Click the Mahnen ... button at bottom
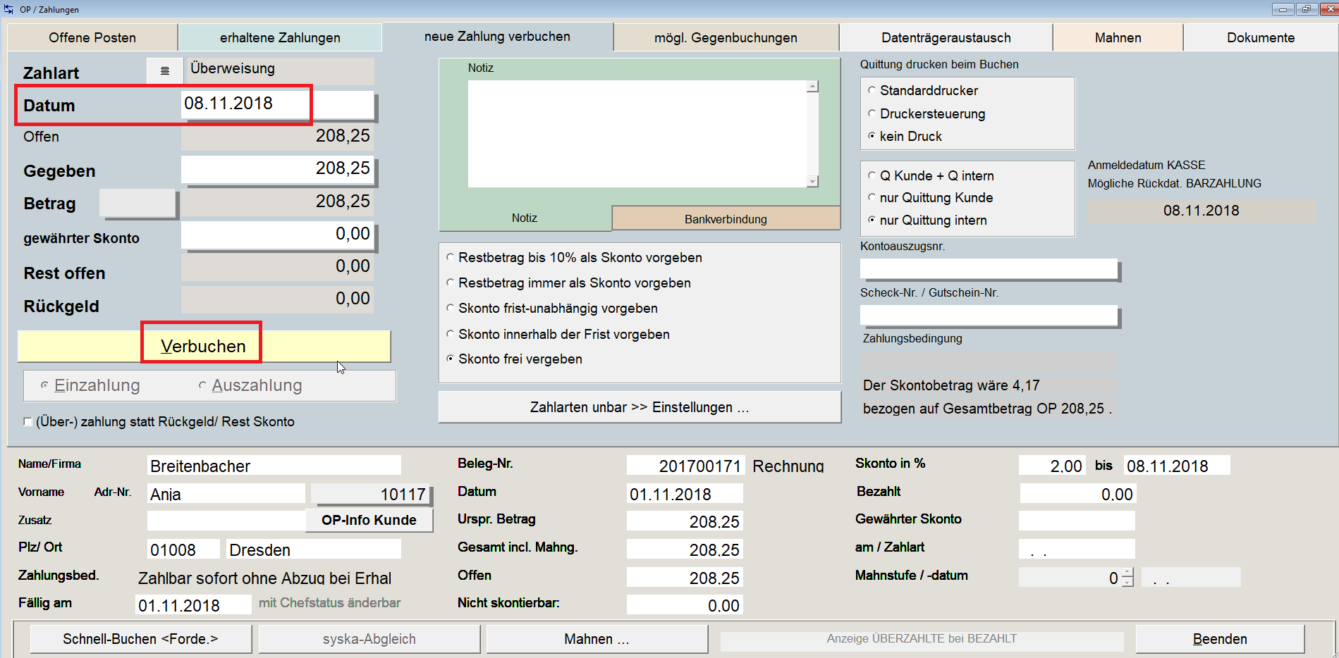This screenshot has height=658, width=1339. coord(597,639)
